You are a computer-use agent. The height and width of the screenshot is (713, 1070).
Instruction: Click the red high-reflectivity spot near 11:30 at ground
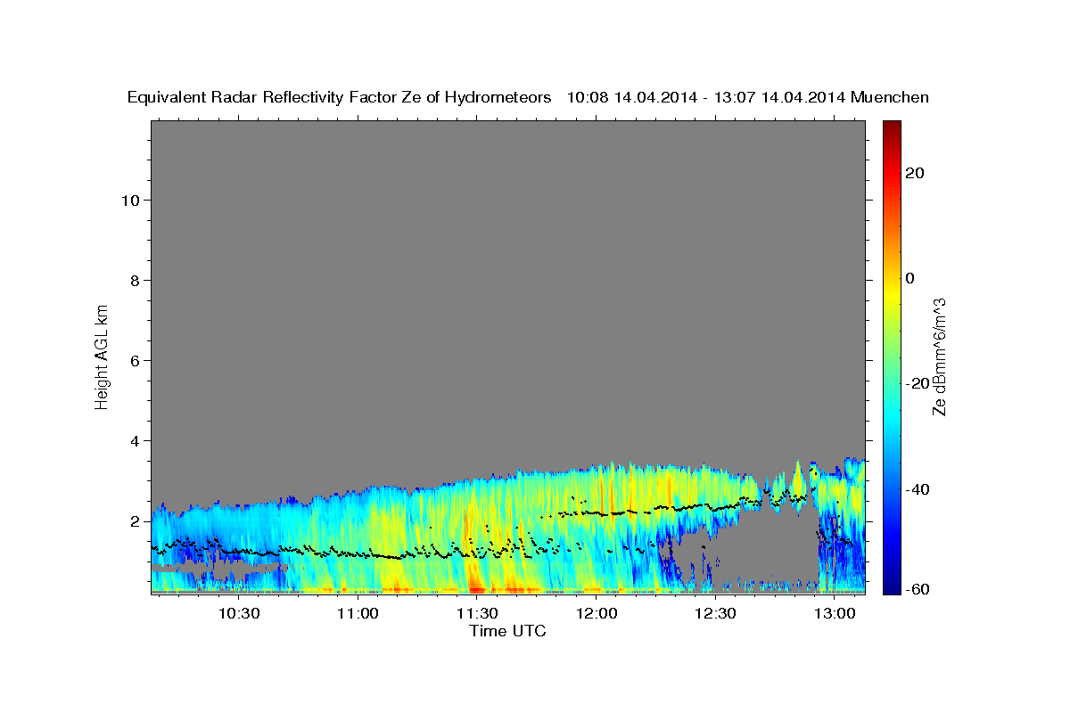476,588
